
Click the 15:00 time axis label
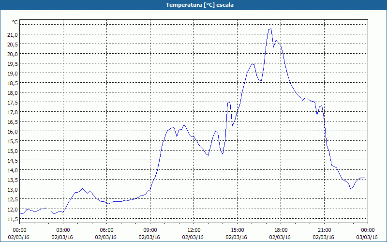[x=238, y=230]
